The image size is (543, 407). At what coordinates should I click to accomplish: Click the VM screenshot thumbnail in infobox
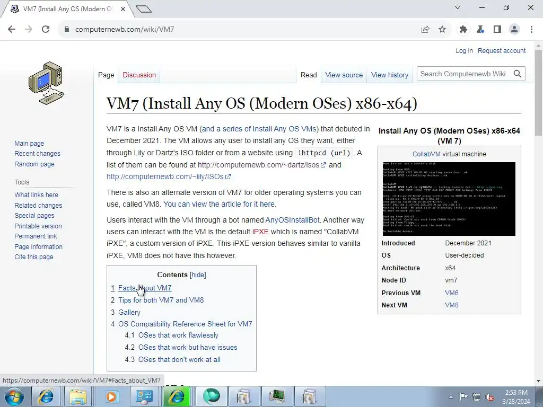point(449,199)
